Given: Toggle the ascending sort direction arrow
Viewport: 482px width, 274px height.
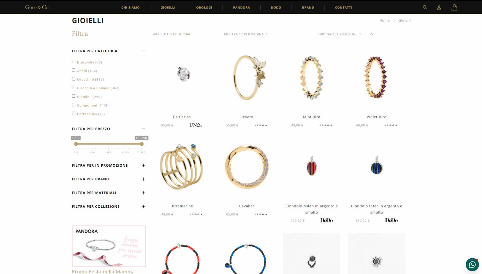Looking at the screenshot, I should click(x=371, y=34).
